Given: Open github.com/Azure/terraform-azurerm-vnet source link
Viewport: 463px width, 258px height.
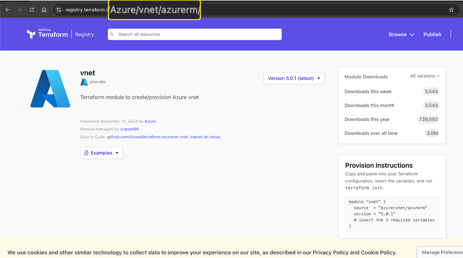Looking at the screenshot, I should tap(148, 137).
